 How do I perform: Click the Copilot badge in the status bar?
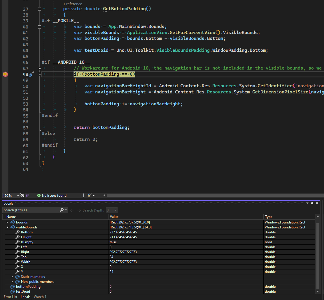click(x=27, y=196)
